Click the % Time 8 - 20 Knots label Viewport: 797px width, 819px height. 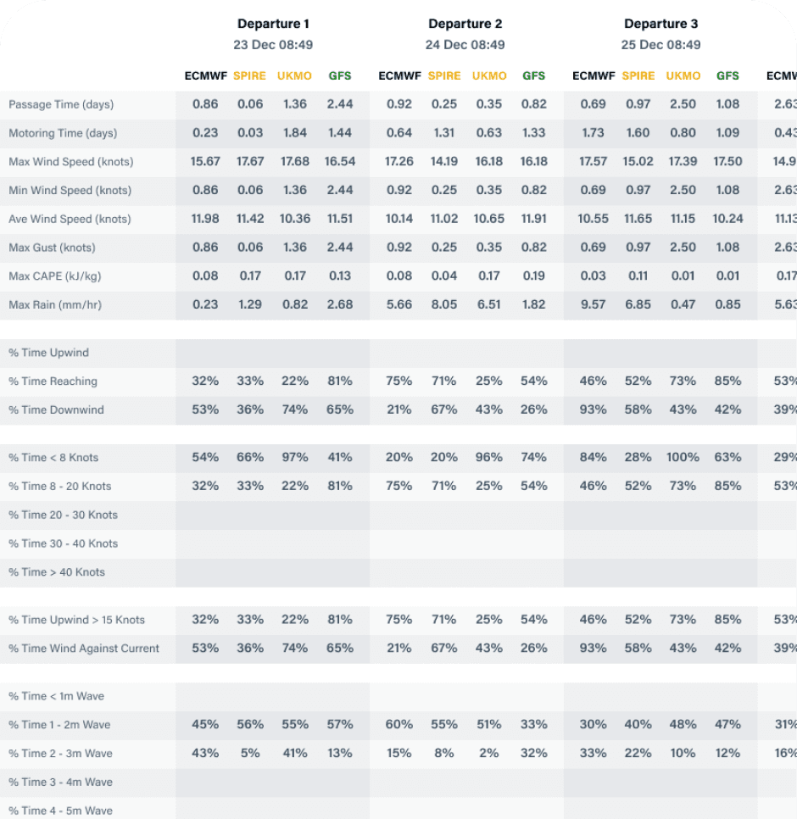(x=59, y=487)
